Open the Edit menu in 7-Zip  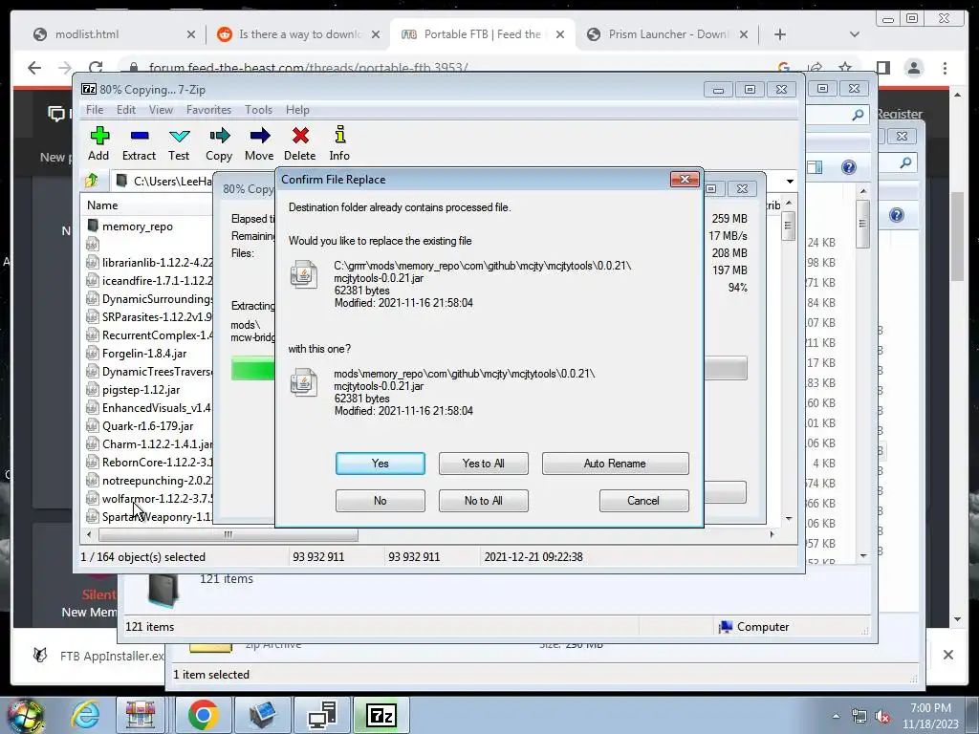126,110
